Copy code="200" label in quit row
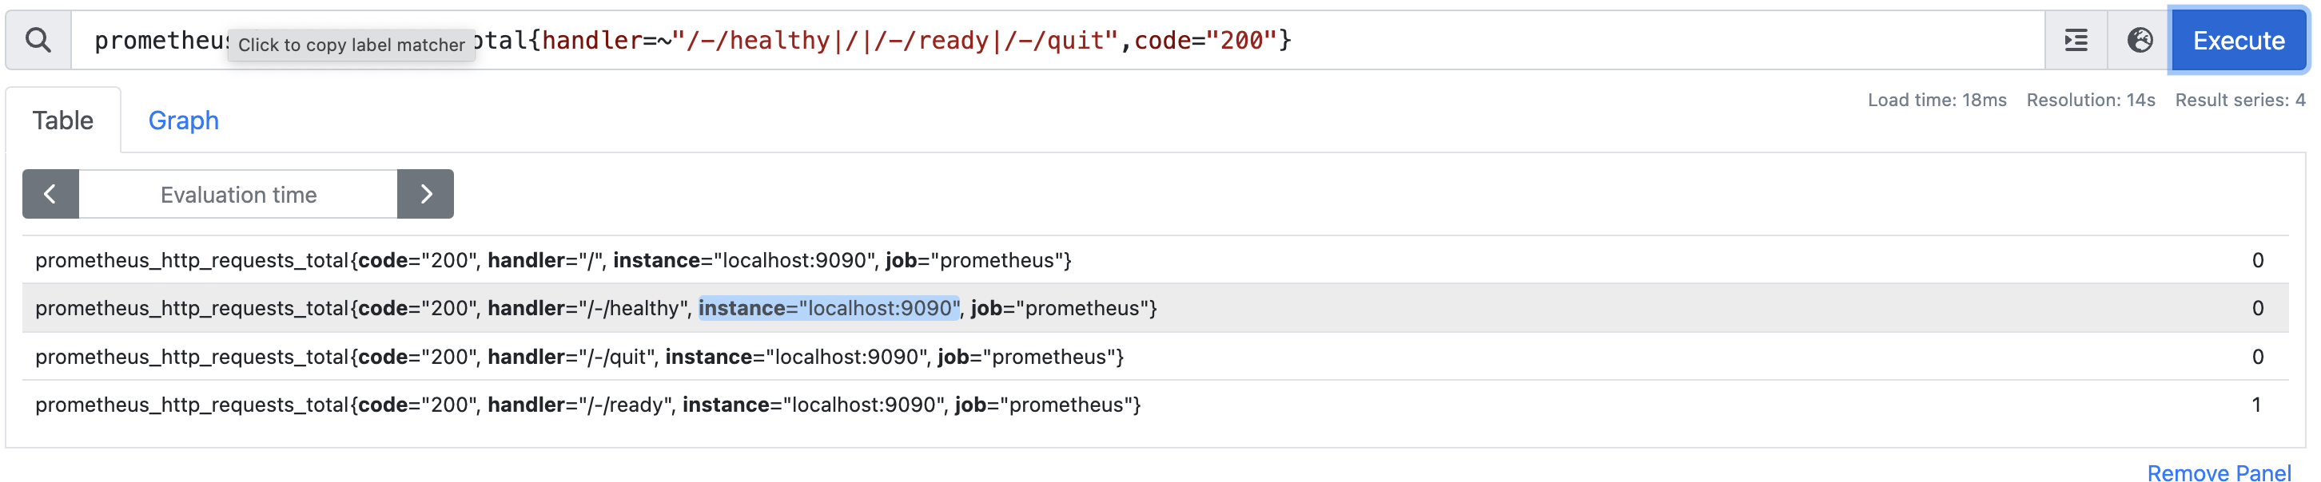 pos(416,357)
